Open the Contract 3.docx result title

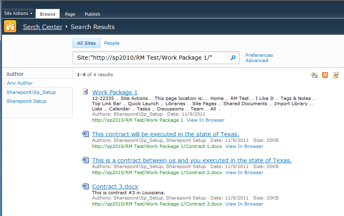(x=115, y=187)
